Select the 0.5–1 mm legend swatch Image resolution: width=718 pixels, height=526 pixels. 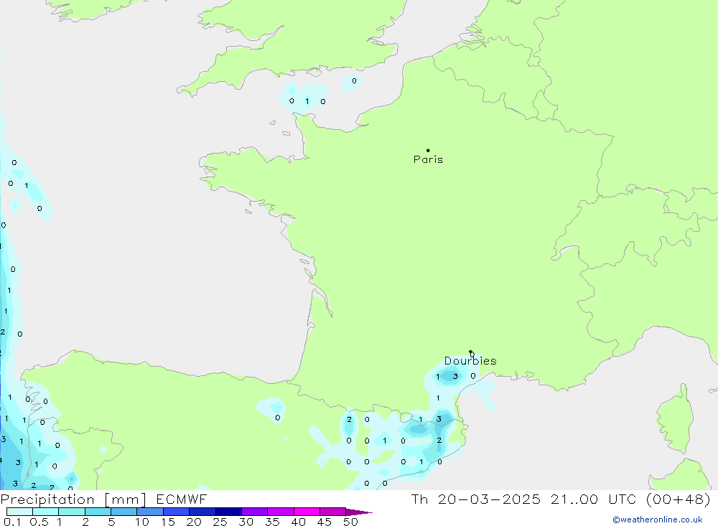click(x=46, y=512)
